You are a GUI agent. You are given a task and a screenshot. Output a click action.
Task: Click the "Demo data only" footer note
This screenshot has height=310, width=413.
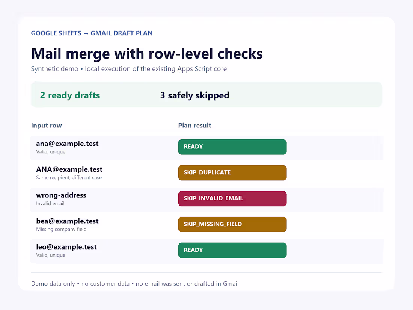tap(135, 284)
